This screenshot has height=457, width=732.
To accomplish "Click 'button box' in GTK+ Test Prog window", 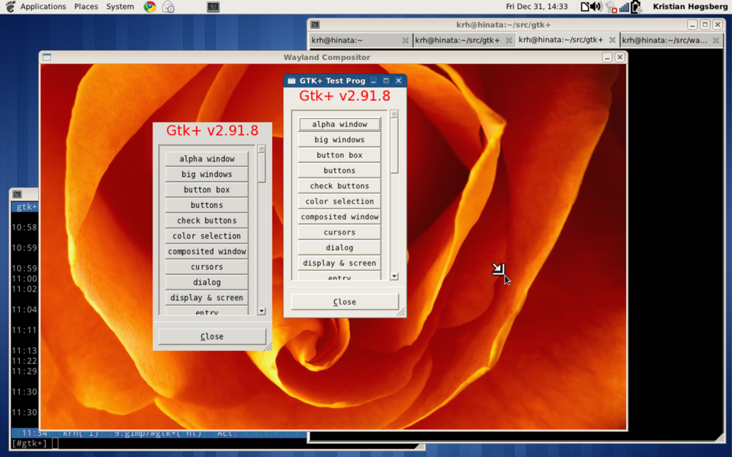I will point(339,155).
